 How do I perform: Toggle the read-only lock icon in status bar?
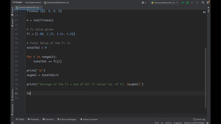coord(208,123)
